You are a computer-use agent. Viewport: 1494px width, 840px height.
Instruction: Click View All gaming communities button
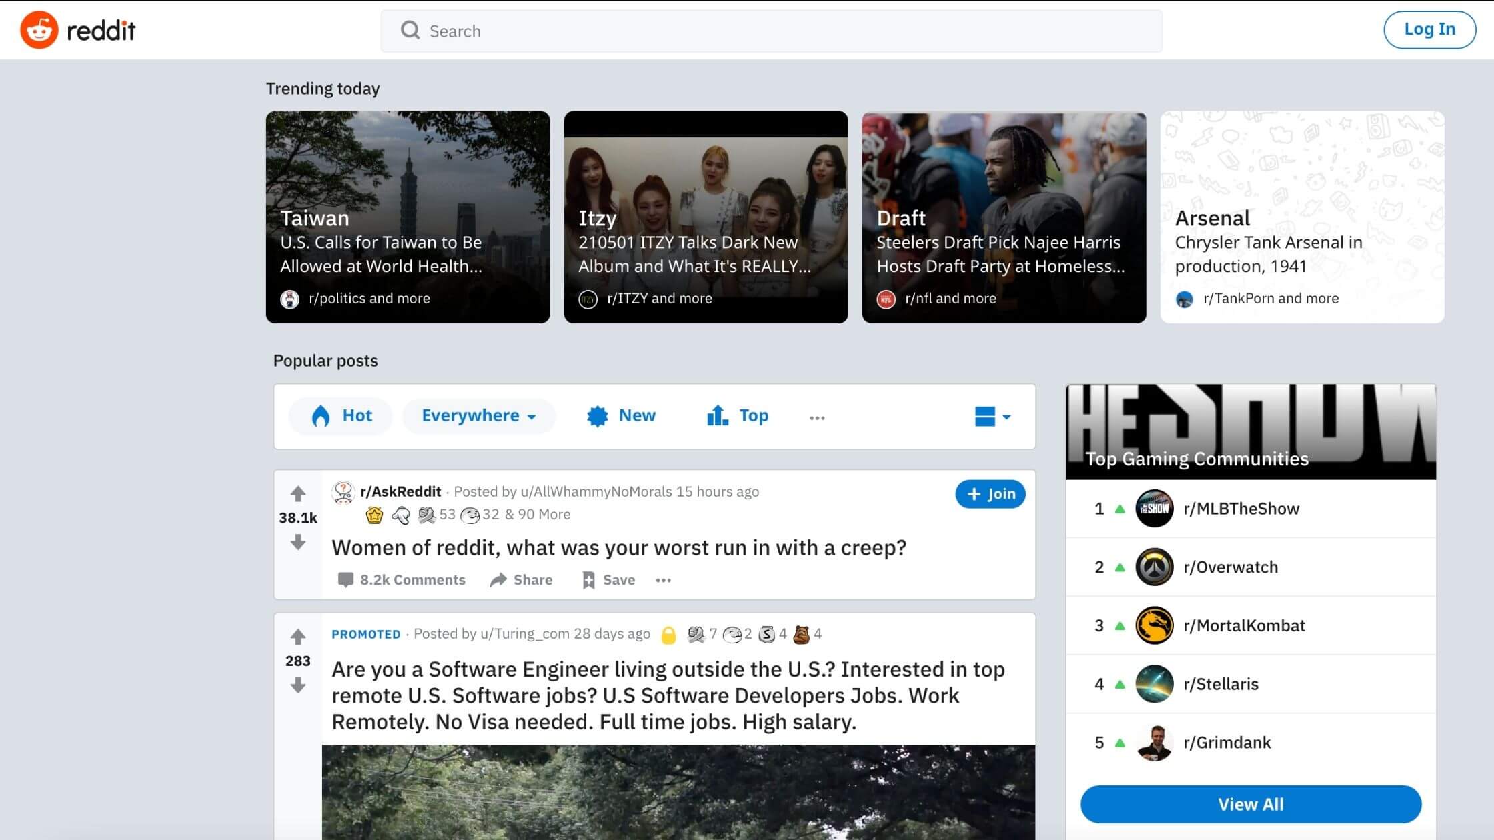coord(1251,805)
